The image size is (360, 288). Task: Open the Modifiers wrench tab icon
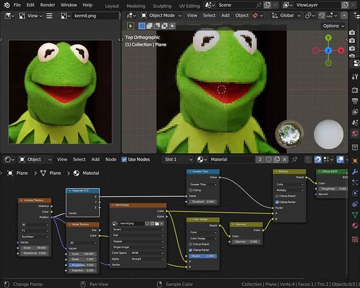pyautogui.click(x=355, y=172)
